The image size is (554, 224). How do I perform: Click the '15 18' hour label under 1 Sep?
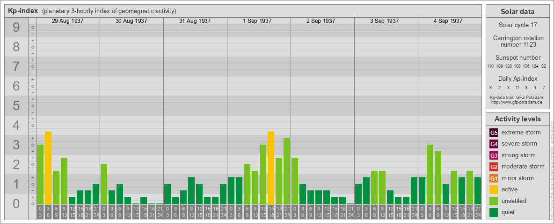point(270,212)
